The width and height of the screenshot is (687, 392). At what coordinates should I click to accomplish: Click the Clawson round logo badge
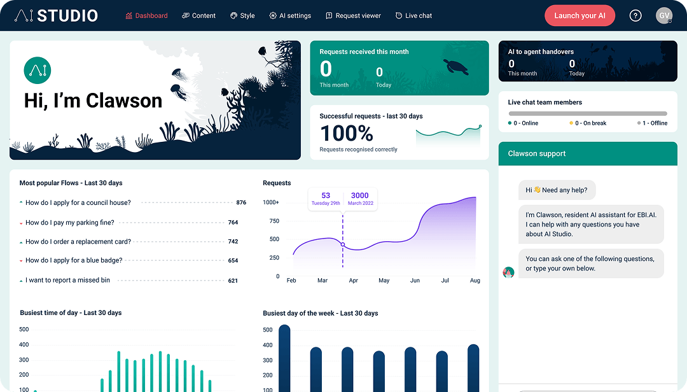pyautogui.click(x=37, y=71)
